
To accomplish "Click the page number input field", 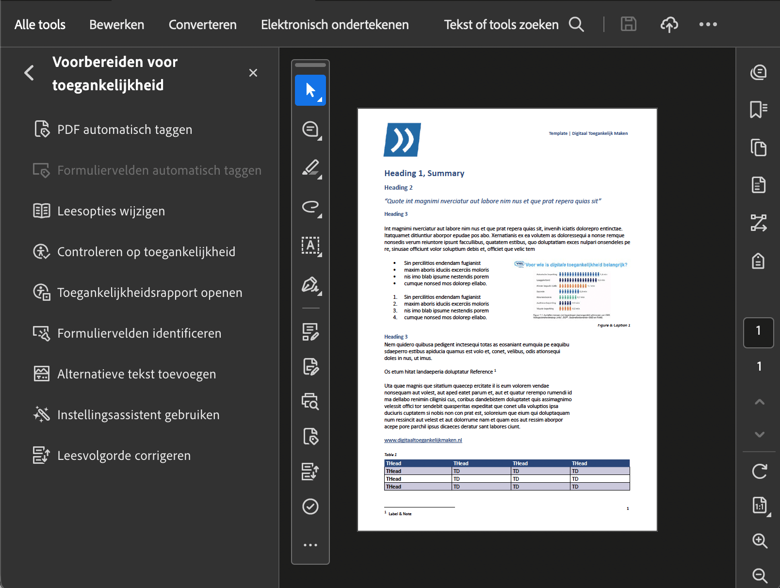I will [x=758, y=333].
